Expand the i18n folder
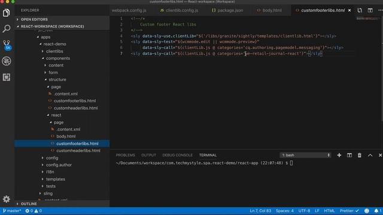 click(x=50, y=172)
